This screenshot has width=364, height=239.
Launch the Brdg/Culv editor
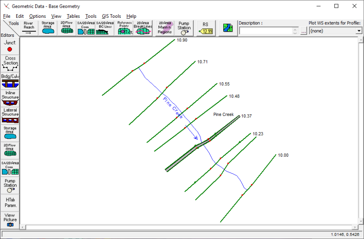click(10, 81)
